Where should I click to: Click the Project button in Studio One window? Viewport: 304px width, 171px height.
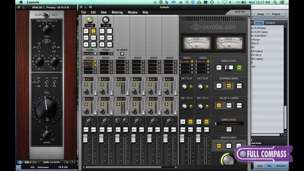[x=276, y=14]
